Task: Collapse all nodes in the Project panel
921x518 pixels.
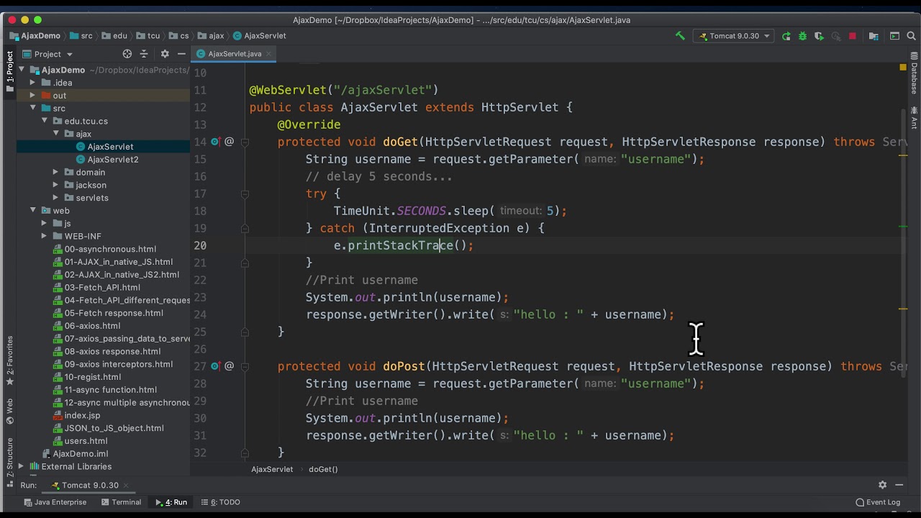Action: (x=144, y=54)
